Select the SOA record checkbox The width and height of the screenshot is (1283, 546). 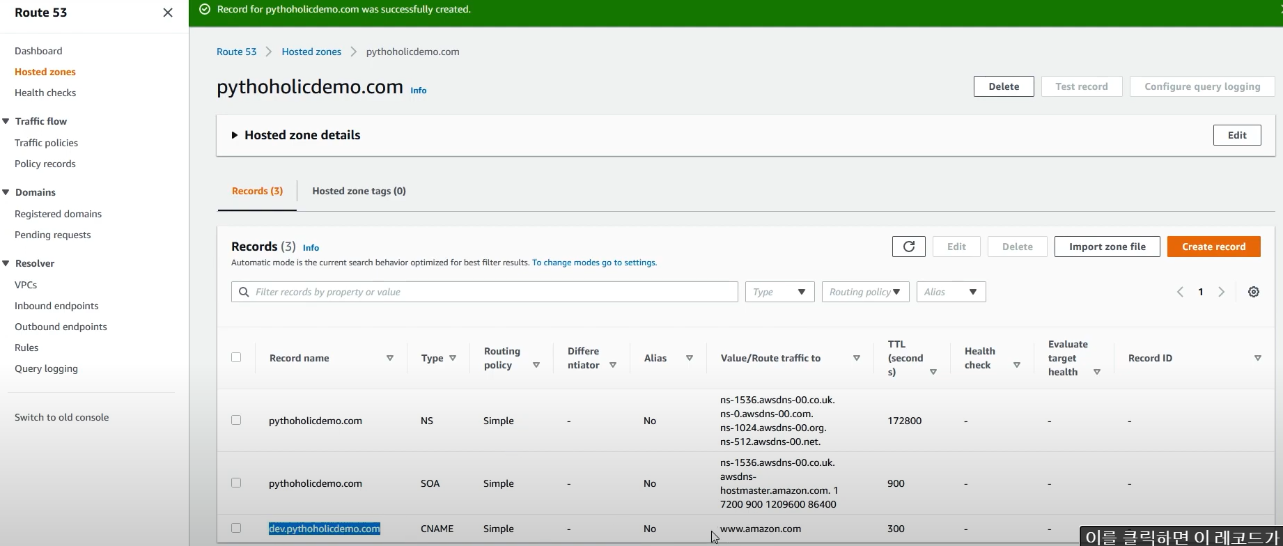[236, 483]
